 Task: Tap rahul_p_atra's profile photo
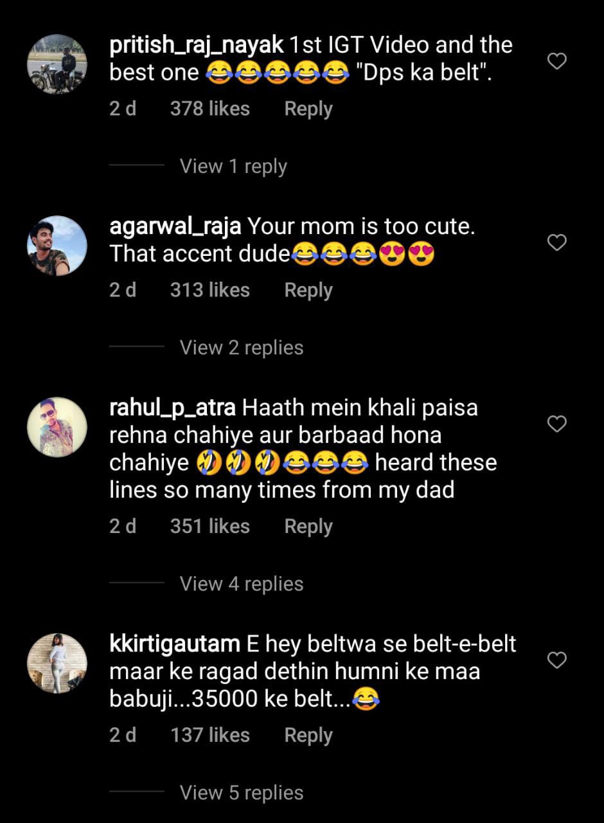[x=57, y=427]
